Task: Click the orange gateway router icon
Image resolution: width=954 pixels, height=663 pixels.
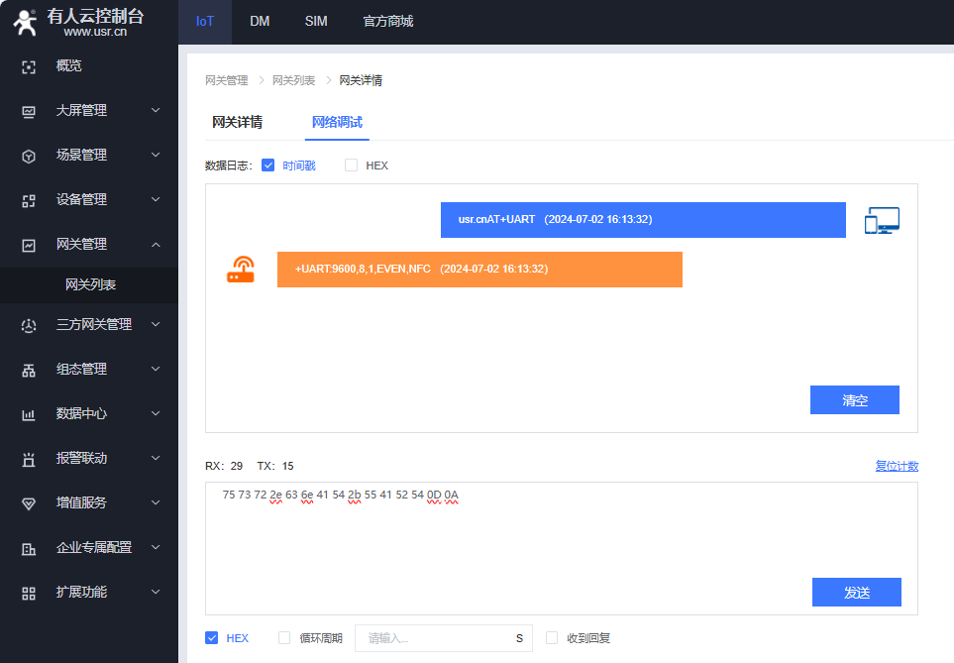Action: [x=241, y=270]
